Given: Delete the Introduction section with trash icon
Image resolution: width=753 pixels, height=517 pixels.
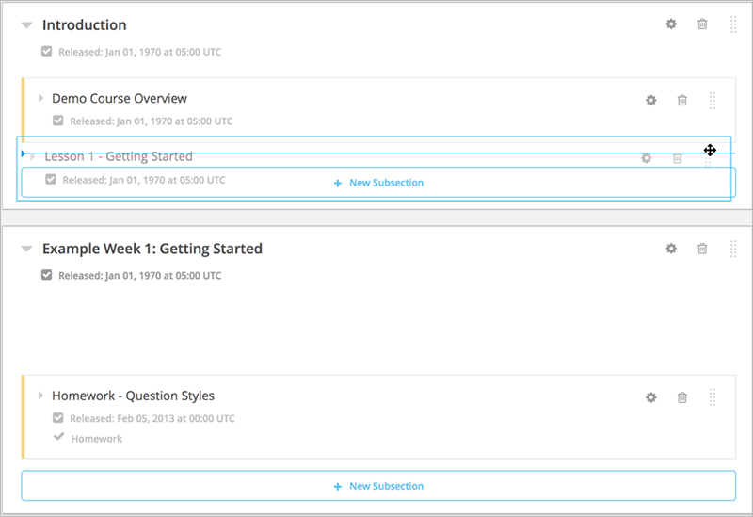Looking at the screenshot, I should 702,24.
